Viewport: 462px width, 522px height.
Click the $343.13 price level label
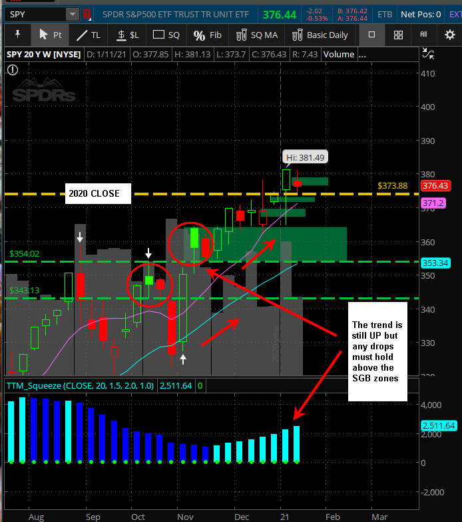[x=24, y=290]
